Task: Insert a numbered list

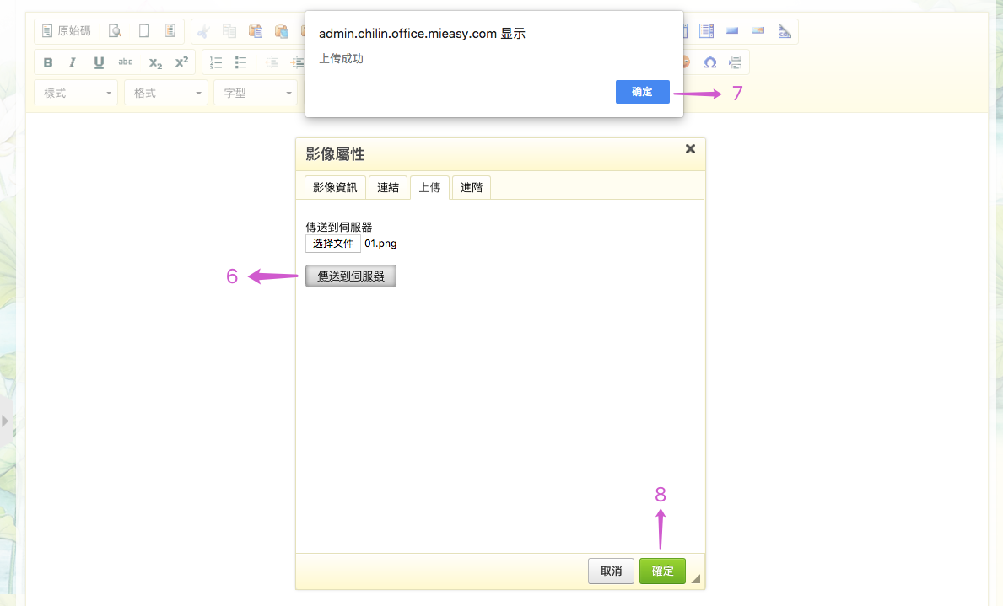Action: [216, 62]
